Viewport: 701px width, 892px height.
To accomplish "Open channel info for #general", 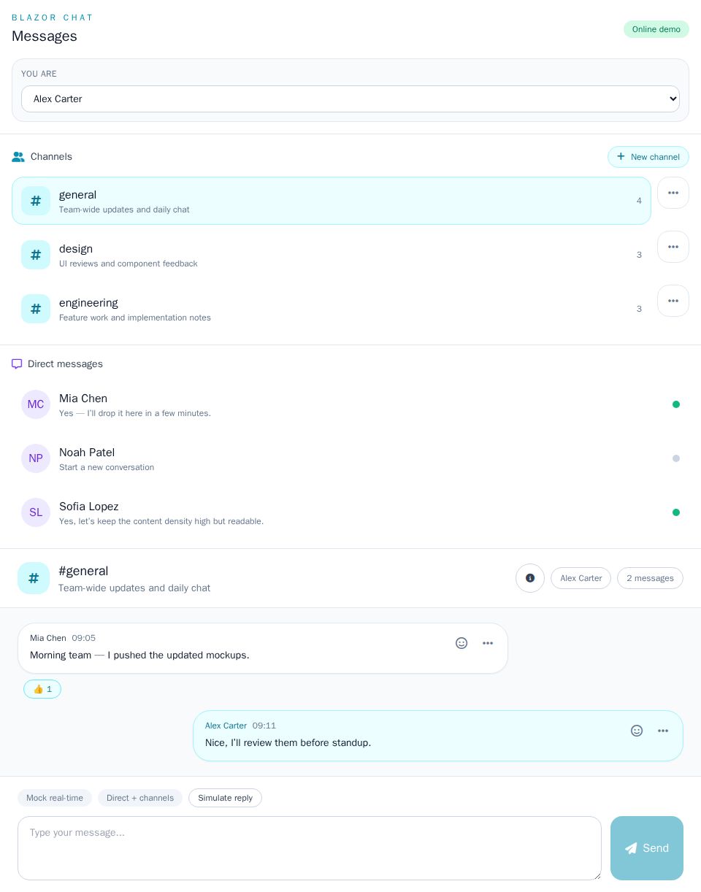I will click(530, 577).
